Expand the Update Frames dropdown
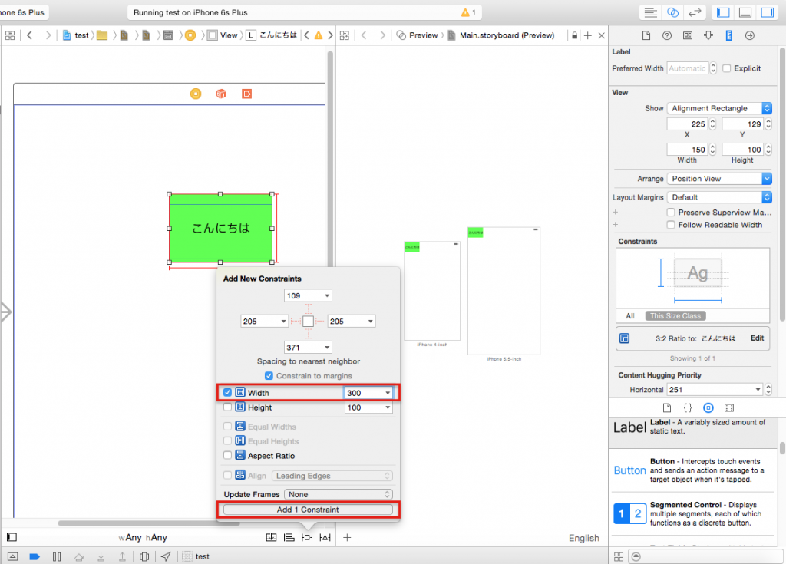The image size is (786, 564). (x=338, y=494)
